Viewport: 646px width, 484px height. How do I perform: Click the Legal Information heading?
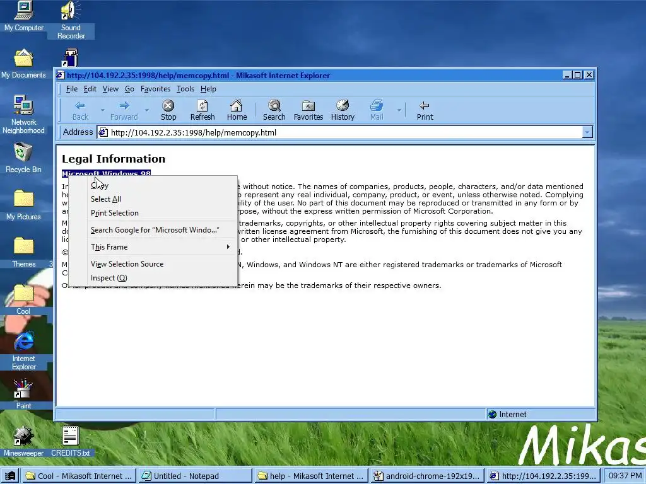(x=114, y=159)
